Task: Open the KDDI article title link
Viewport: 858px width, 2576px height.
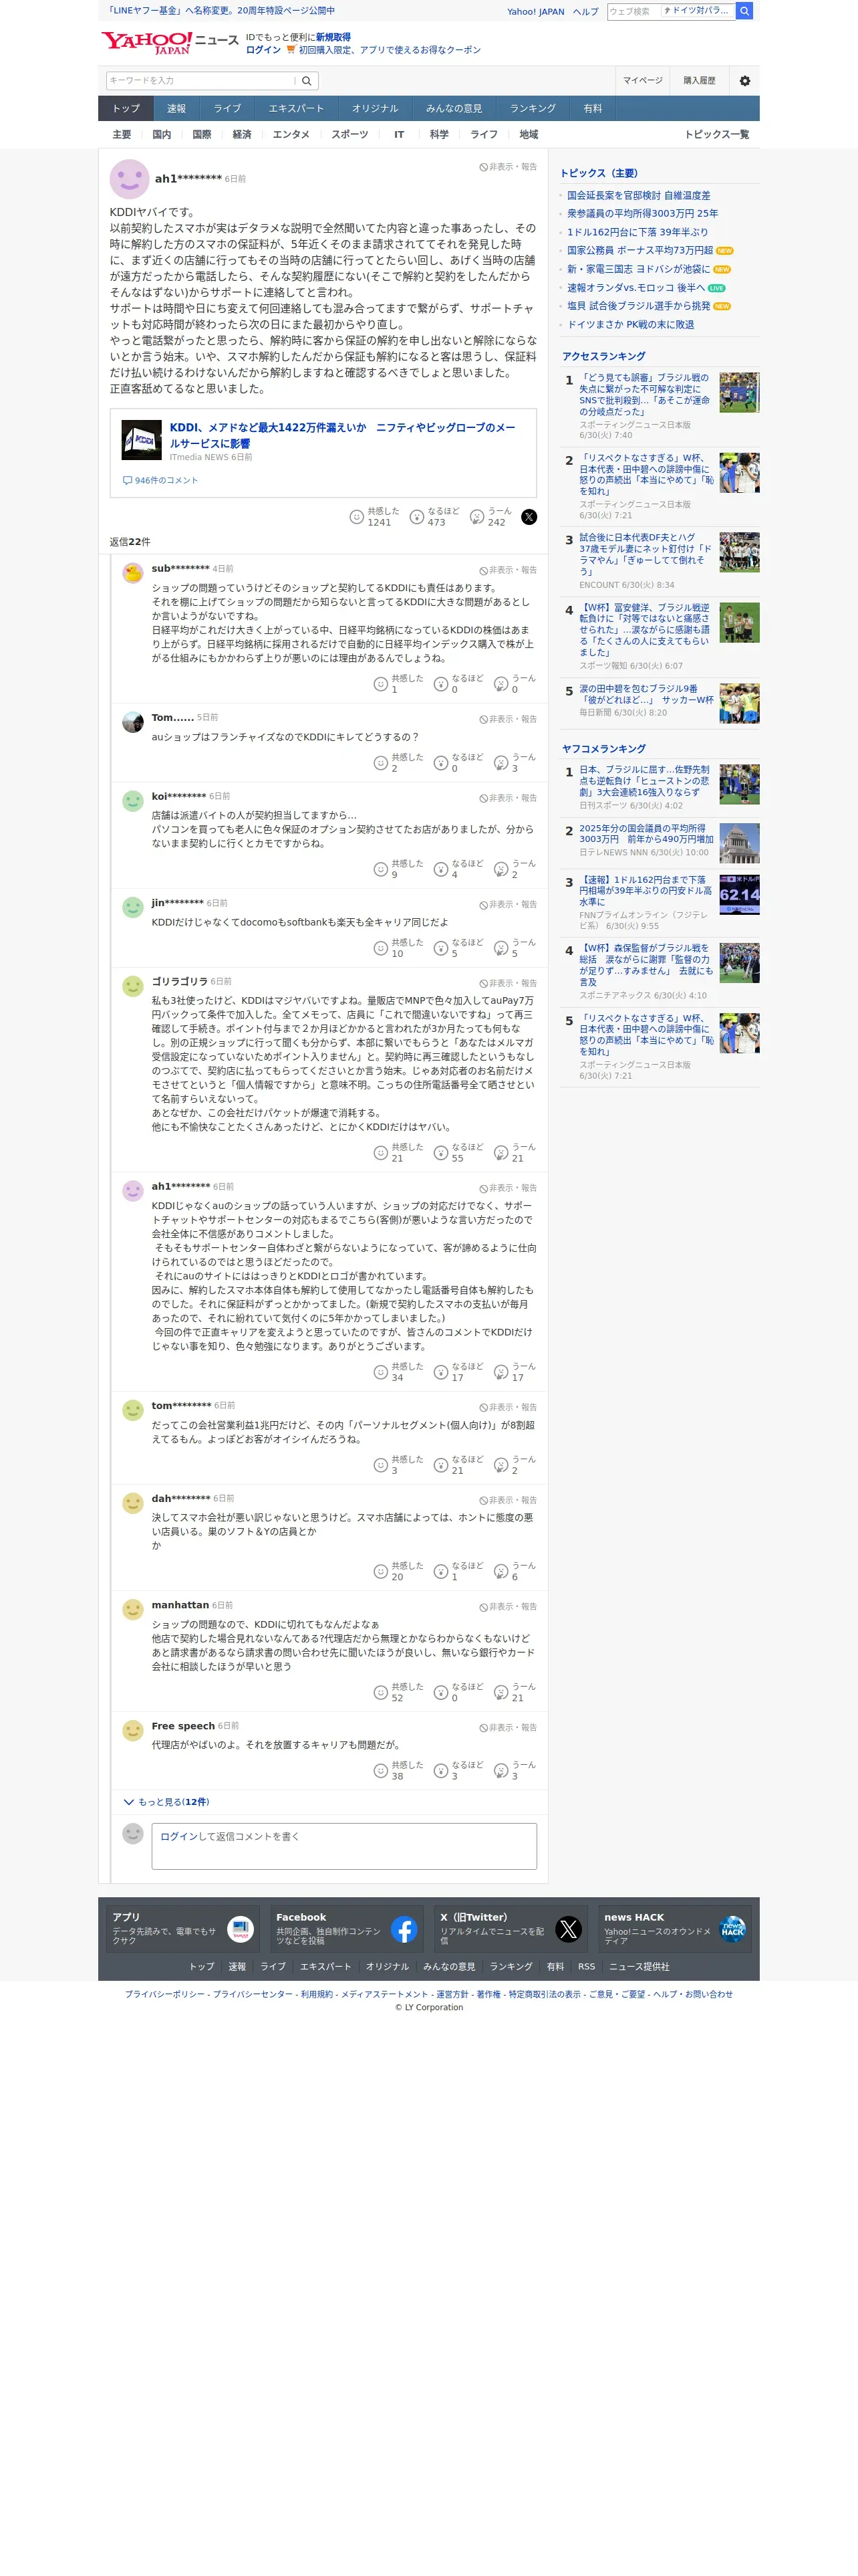Action: pyautogui.click(x=343, y=435)
